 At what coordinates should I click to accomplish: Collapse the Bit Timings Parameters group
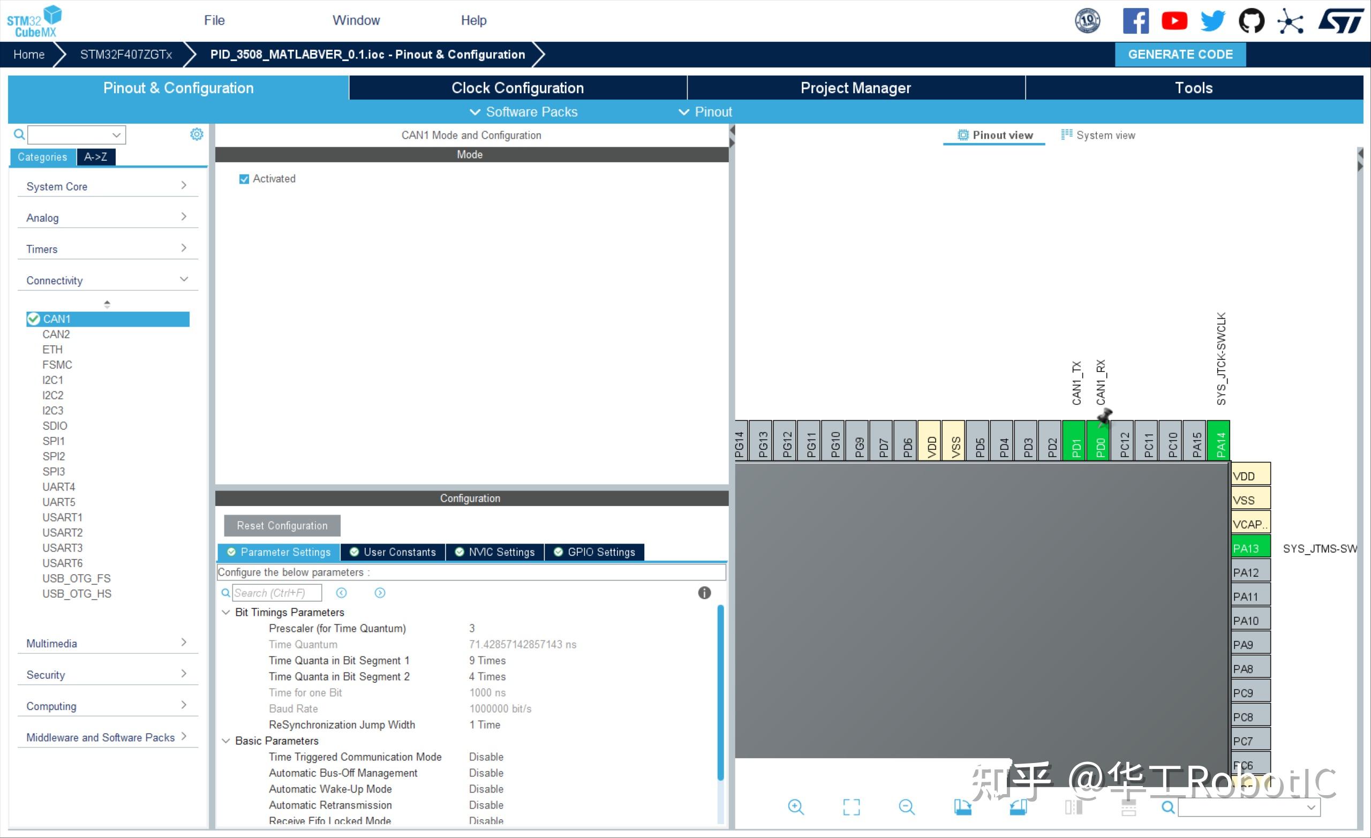point(225,612)
